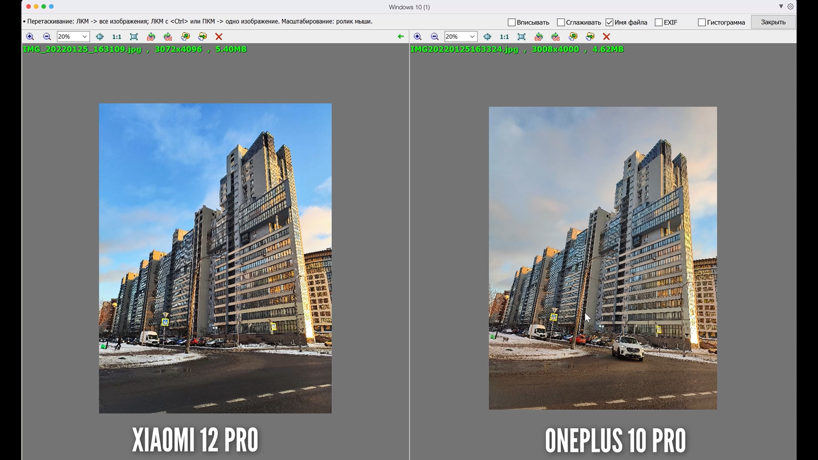Click the Закрыть button
The width and height of the screenshot is (818, 460).
coord(773,22)
